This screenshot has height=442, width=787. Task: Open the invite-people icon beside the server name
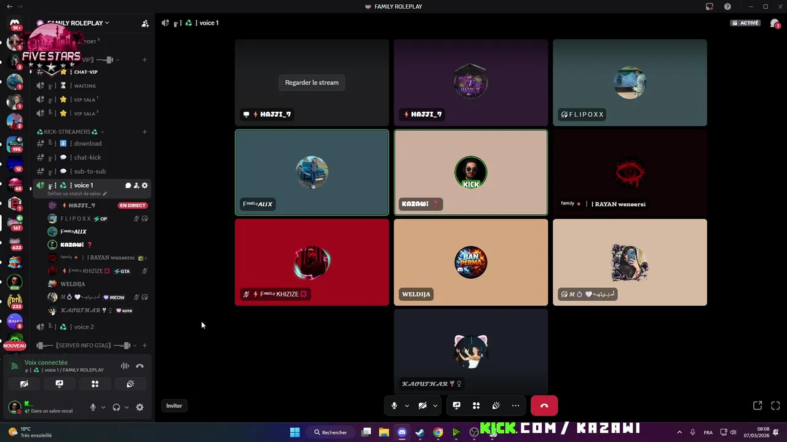click(x=145, y=23)
